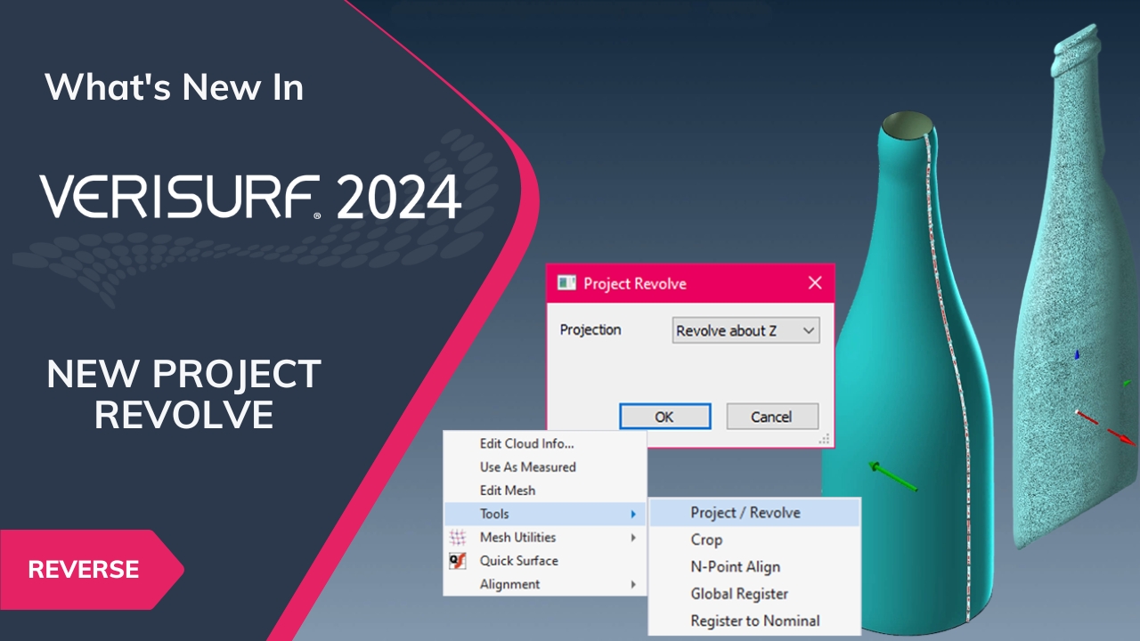Select Edit Cloud Info... menu entry
The width and height of the screenshot is (1140, 641).
click(544, 443)
